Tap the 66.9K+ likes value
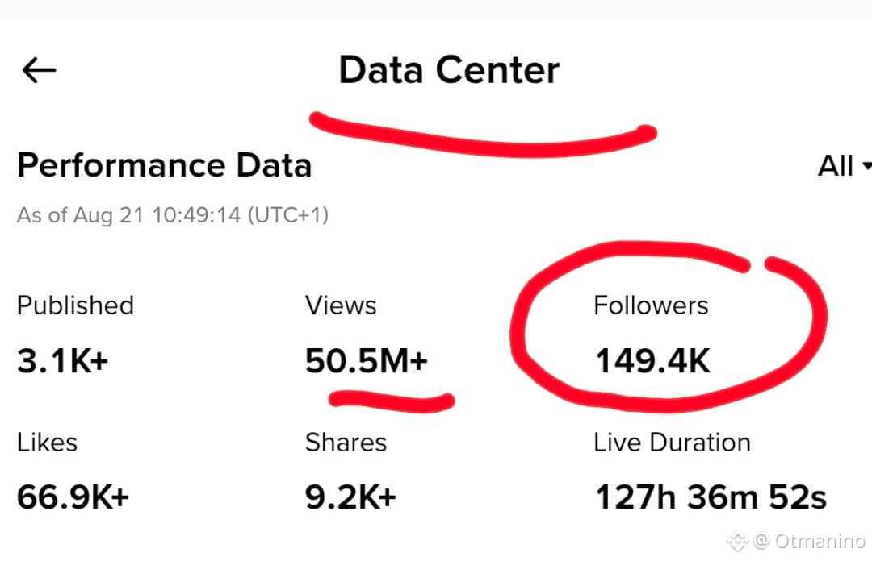Viewport: 872px width, 561px height. 73,497
